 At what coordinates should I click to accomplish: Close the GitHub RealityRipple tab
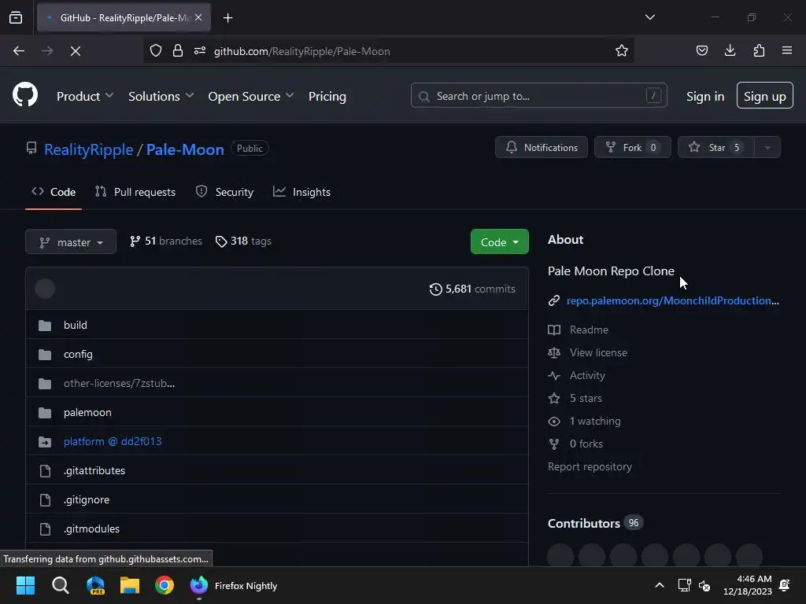click(198, 17)
